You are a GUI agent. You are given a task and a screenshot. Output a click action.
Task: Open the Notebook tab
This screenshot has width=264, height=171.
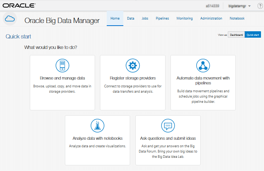(x=237, y=18)
